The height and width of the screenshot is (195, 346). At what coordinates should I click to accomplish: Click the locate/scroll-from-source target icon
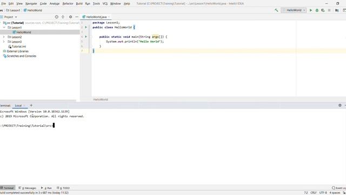57,17
